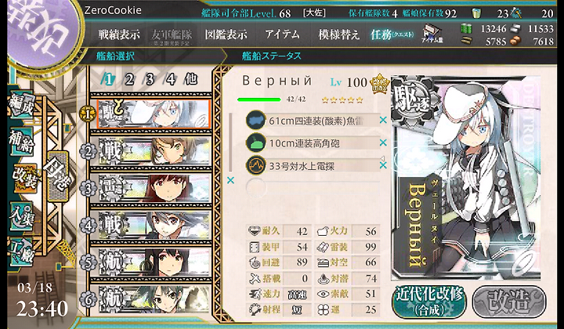564x329 pixels.
Task: Open the 補給 resupply sidebar icon
Action: click(x=23, y=141)
